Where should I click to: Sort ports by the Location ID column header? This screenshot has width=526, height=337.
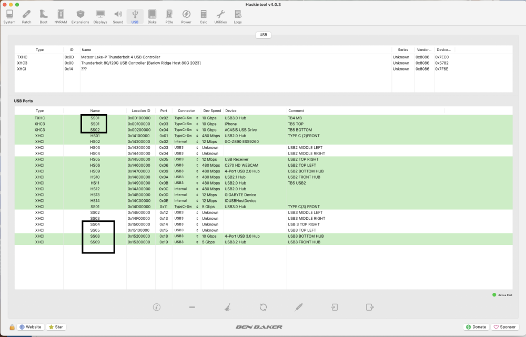pyautogui.click(x=141, y=110)
